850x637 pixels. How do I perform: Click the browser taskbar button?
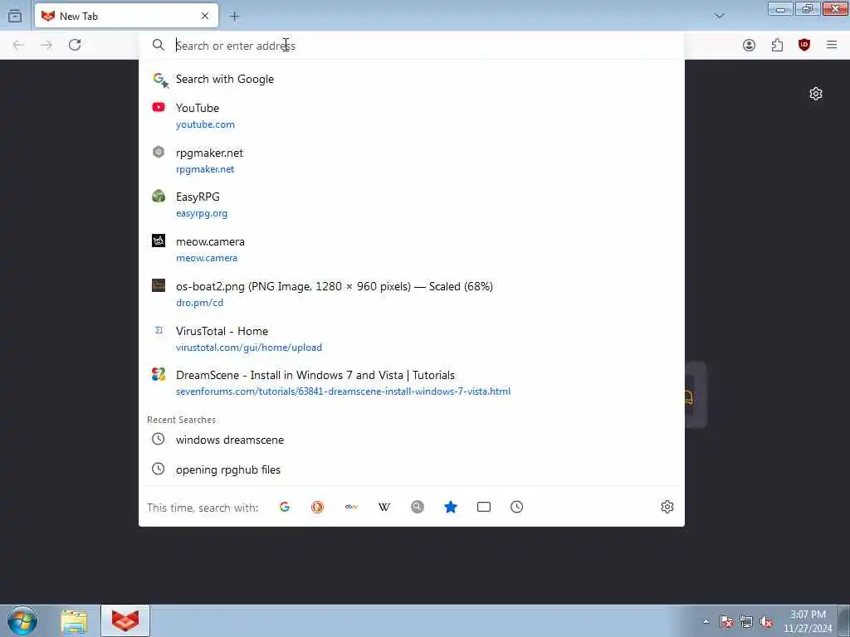point(125,620)
